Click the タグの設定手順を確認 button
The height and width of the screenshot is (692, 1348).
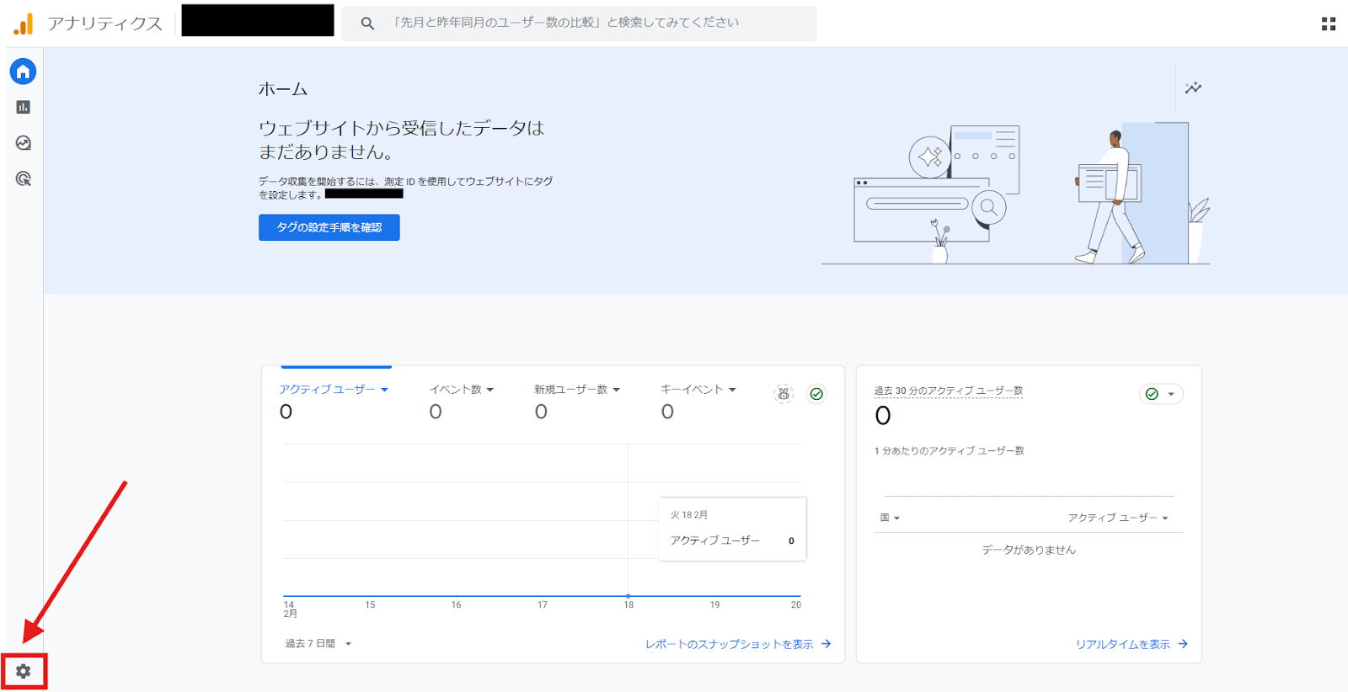coord(329,227)
